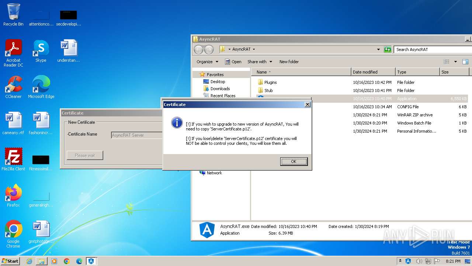Click the Action Center flag icon
This screenshot has height=266, width=472.
point(437,261)
